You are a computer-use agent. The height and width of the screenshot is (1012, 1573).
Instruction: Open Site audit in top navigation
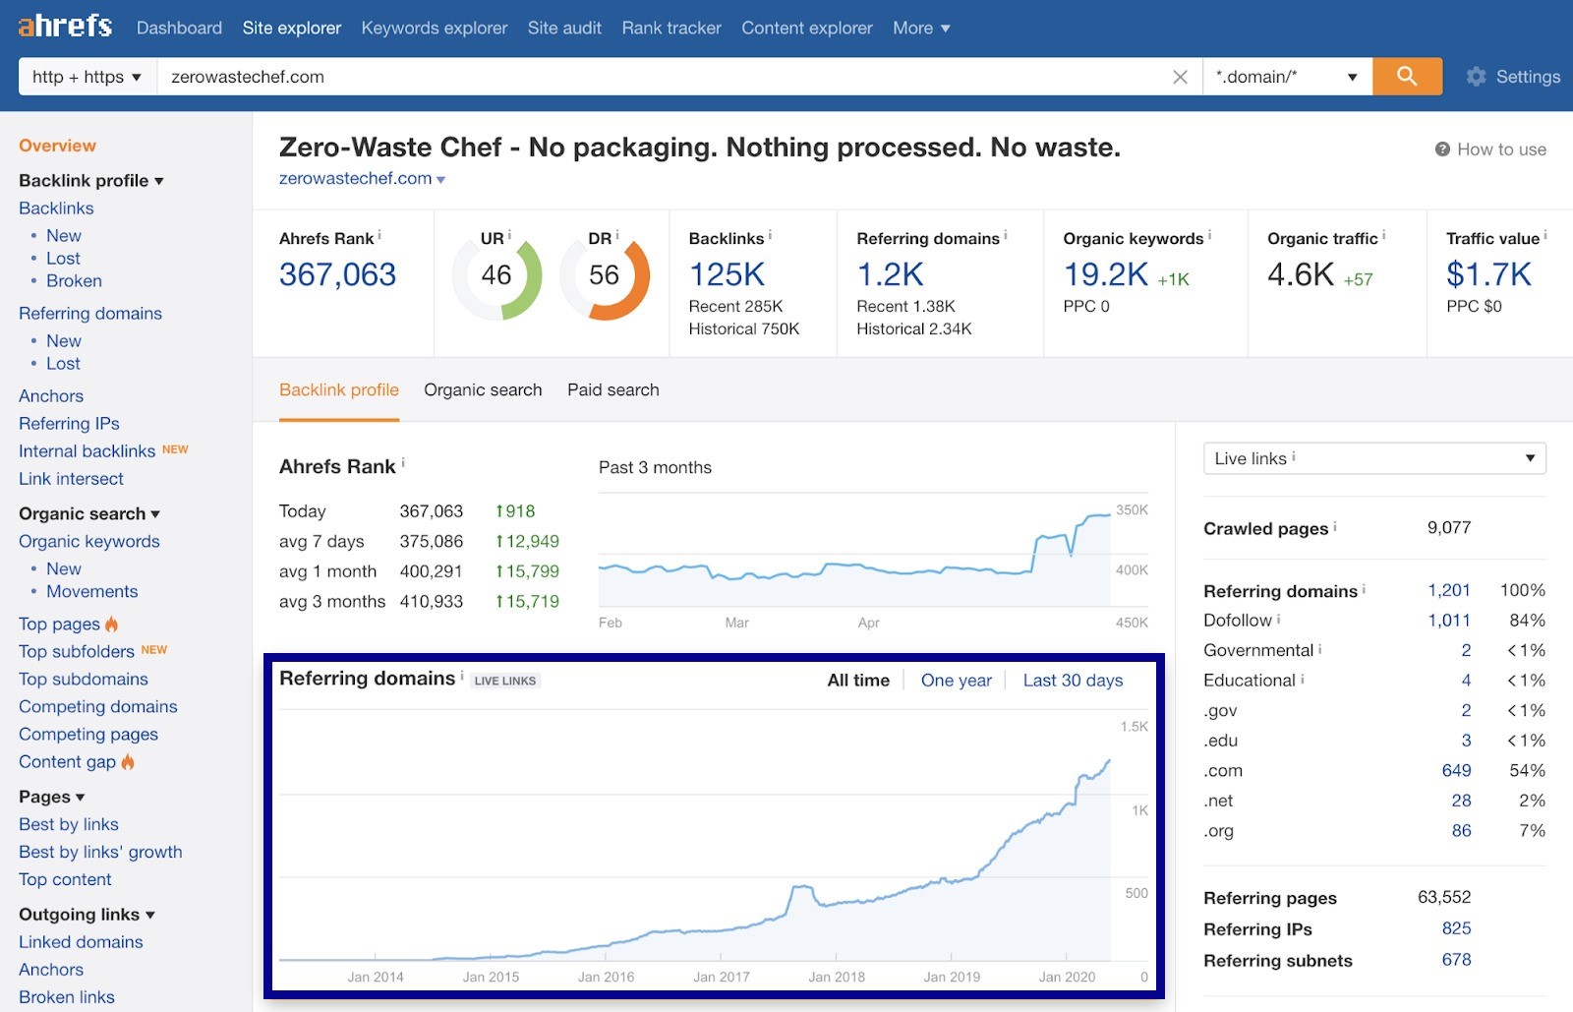click(564, 28)
